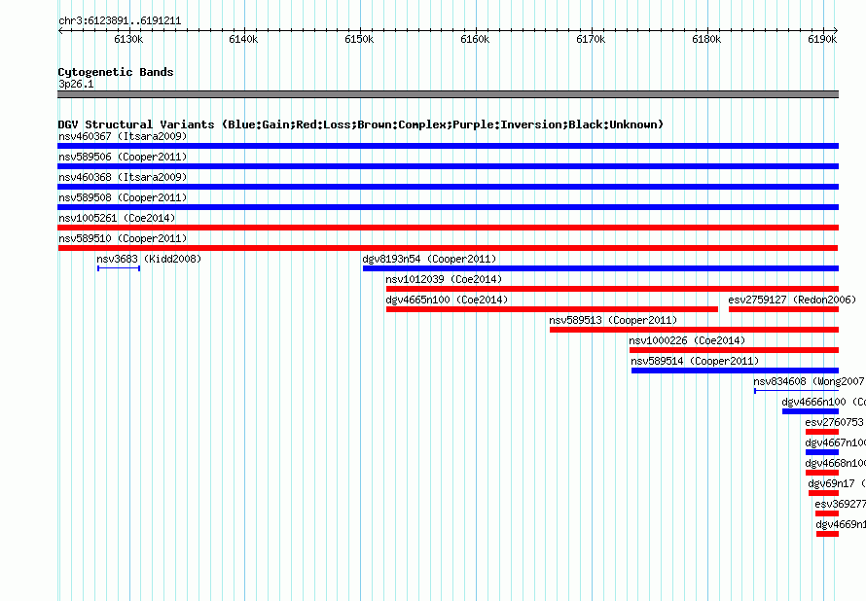
Task: Click the 3p26.1 band label
Action: pyautogui.click(x=76, y=84)
